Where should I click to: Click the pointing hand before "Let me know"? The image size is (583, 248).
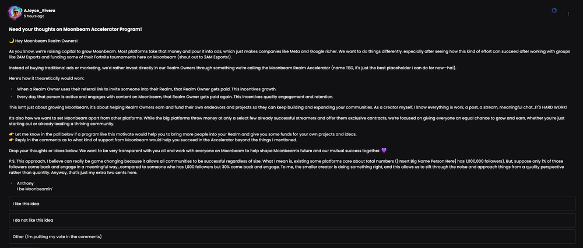tap(12, 134)
